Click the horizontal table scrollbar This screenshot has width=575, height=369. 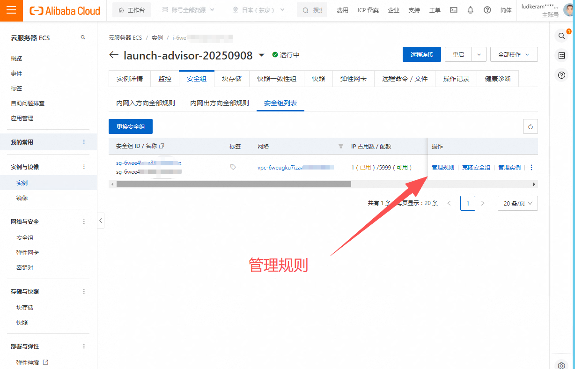tap(234, 184)
